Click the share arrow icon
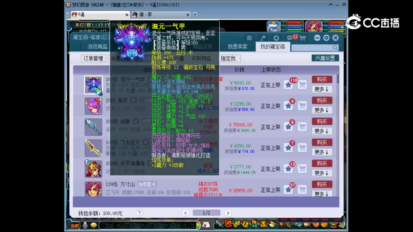 [x=263, y=38]
